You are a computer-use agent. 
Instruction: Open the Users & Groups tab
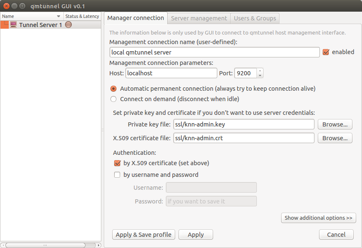[x=255, y=18]
